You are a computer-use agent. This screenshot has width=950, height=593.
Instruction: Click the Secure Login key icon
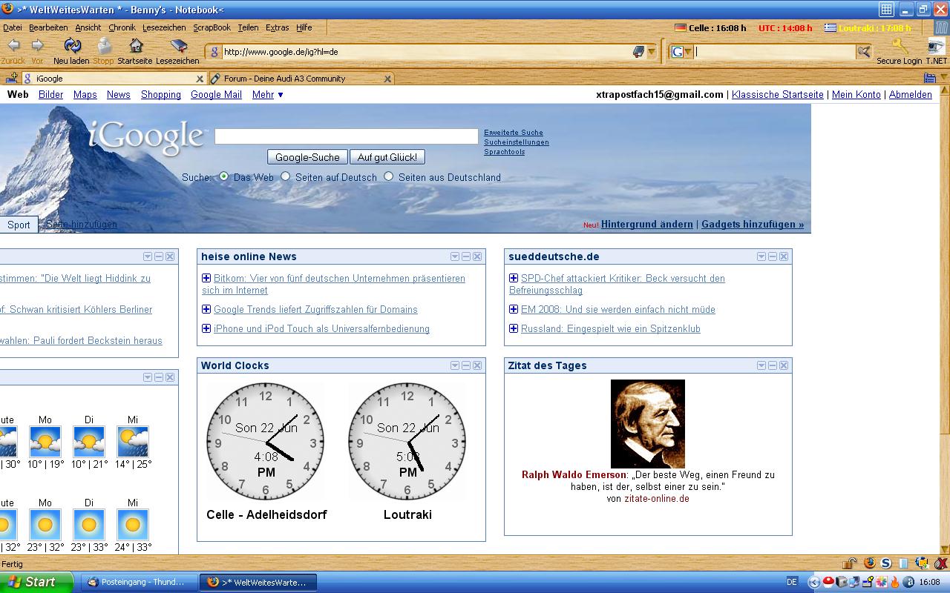tap(900, 46)
